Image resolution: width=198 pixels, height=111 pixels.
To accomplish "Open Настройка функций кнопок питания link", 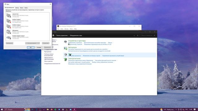I will pos(105,60).
